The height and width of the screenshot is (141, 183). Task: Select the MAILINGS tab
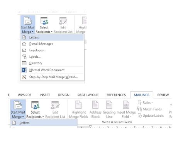coord(142,95)
